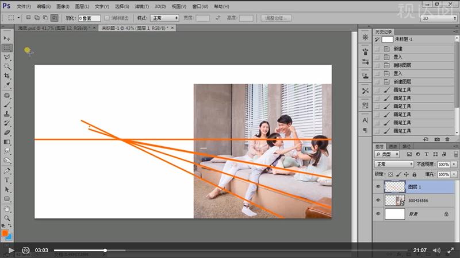The width and height of the screenshot is (460, 258).
Task: Toggle visibility of the 背景 layer
Action: pyautogui.click(x=378, y=214)
